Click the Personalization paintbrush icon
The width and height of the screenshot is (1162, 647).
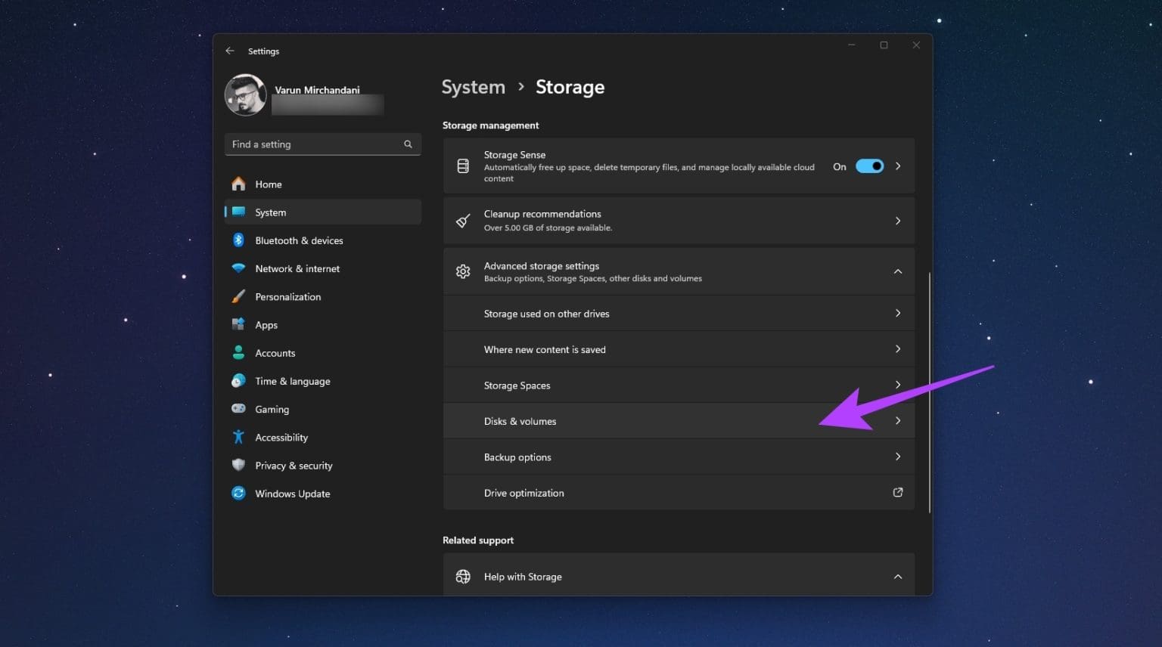tap(238, 296)
